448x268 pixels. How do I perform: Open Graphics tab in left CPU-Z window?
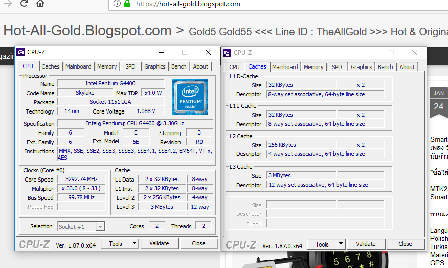pos(155,66)
